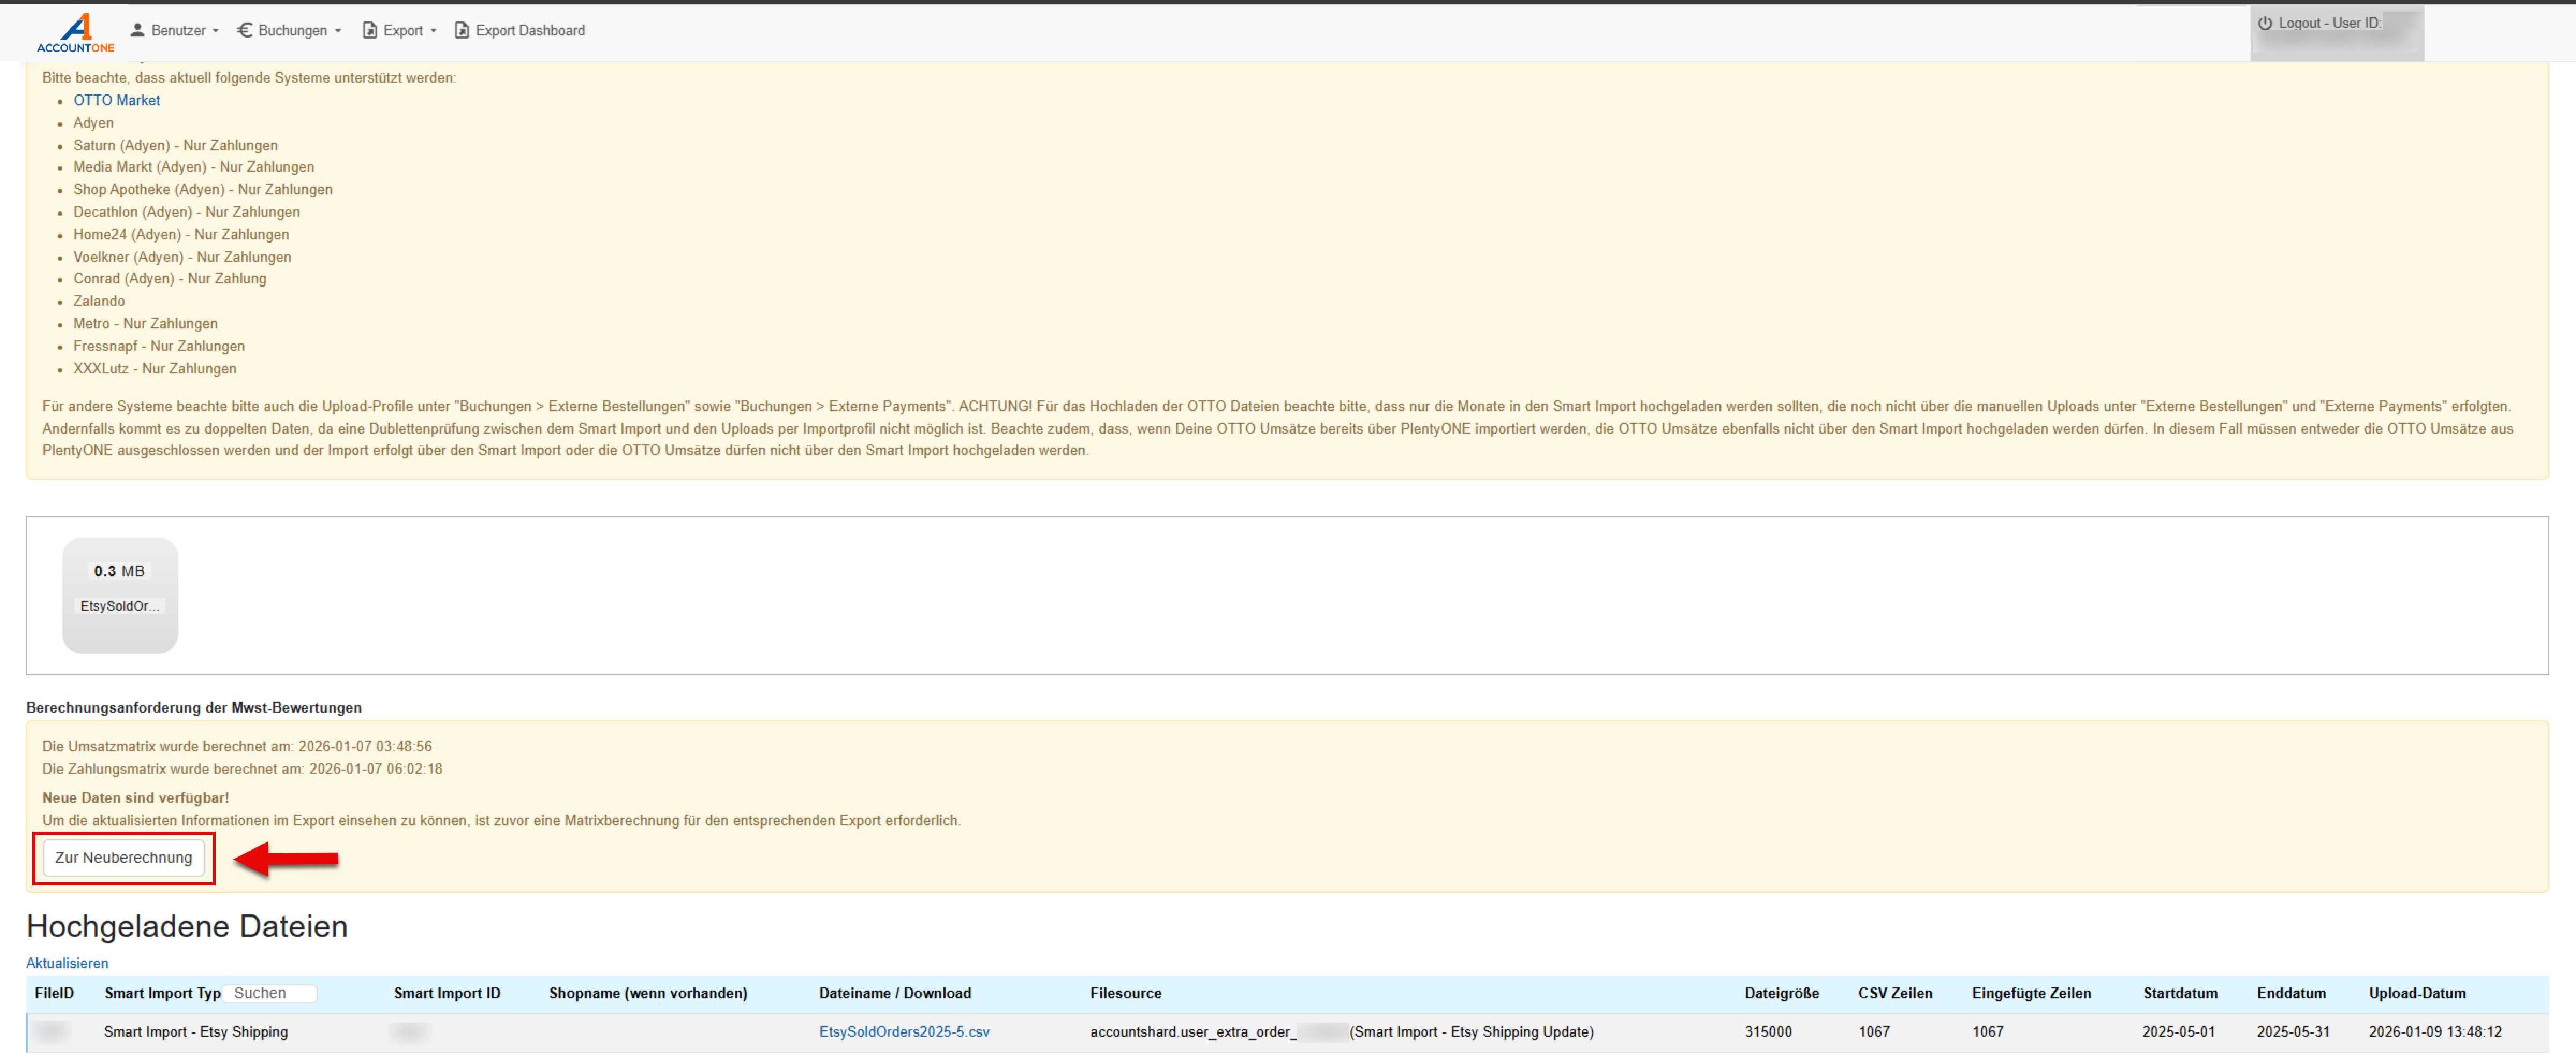
Task: Click the euro icon beside Buchungen
Action: [244, 30]
